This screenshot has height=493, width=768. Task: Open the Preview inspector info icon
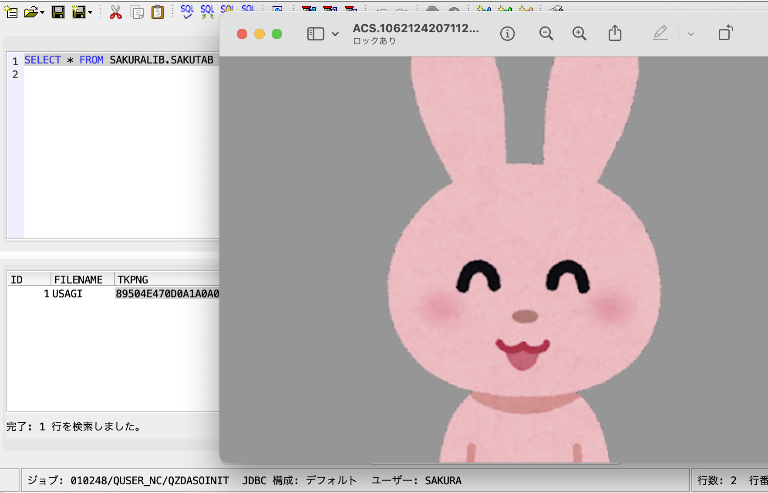coord(507,33)
